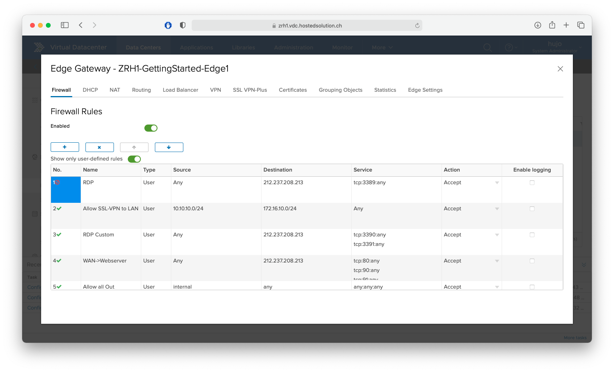Open the Load Balancer tab
This screenshot has width=614, height=372.
point(180,90)
